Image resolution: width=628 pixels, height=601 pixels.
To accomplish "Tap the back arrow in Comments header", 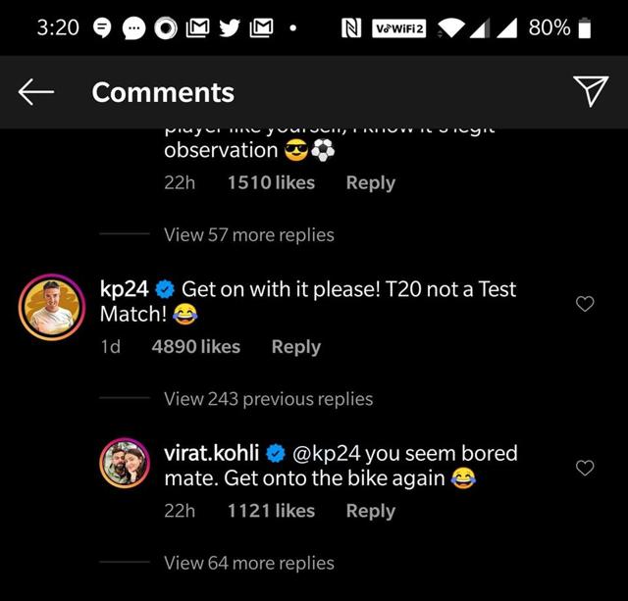I will pos(36,92).
